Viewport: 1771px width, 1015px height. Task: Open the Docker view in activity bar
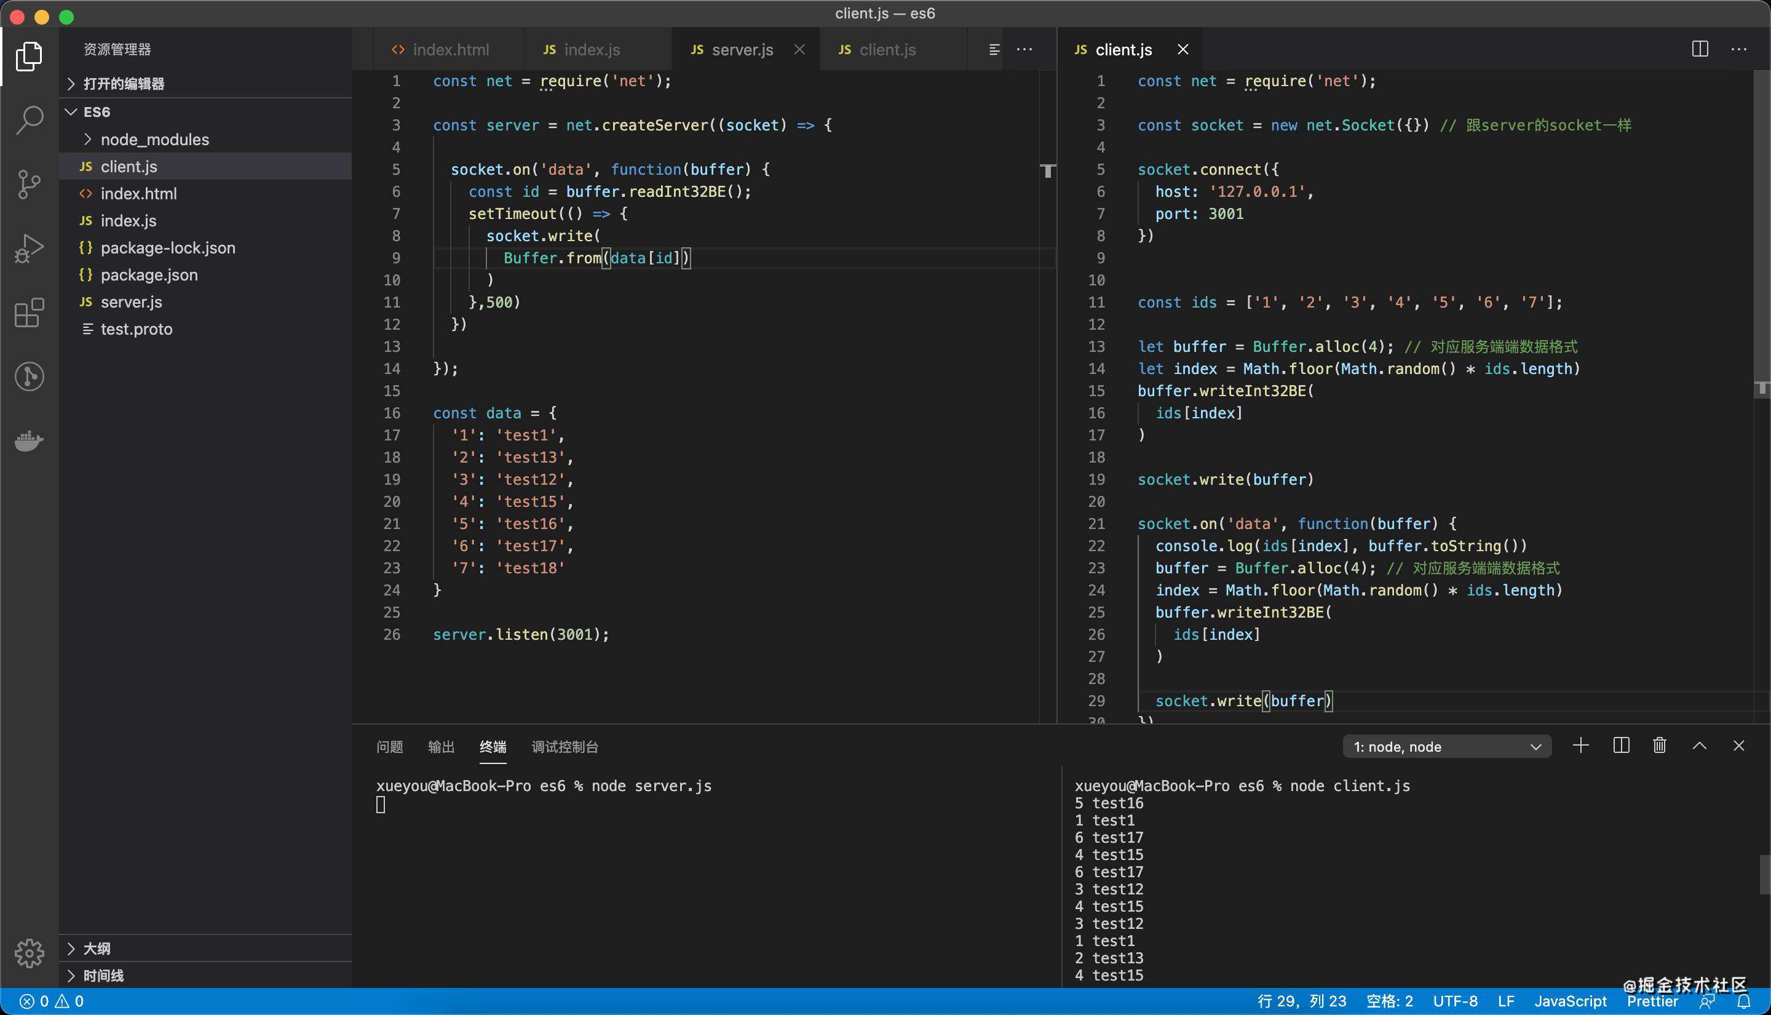click(28, 440)
